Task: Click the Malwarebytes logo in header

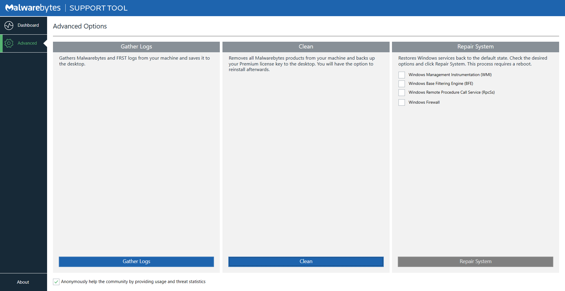Action: tap(33, 8)
